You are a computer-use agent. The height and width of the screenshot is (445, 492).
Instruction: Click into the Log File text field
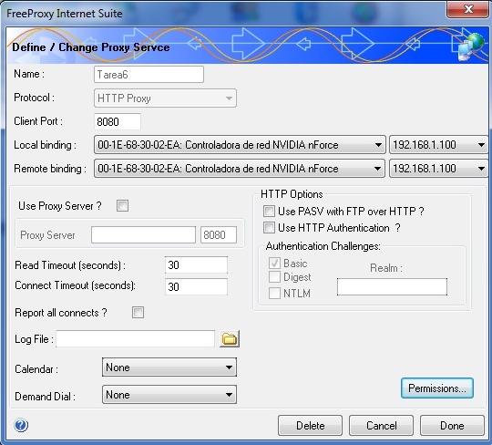click(135, 339)
